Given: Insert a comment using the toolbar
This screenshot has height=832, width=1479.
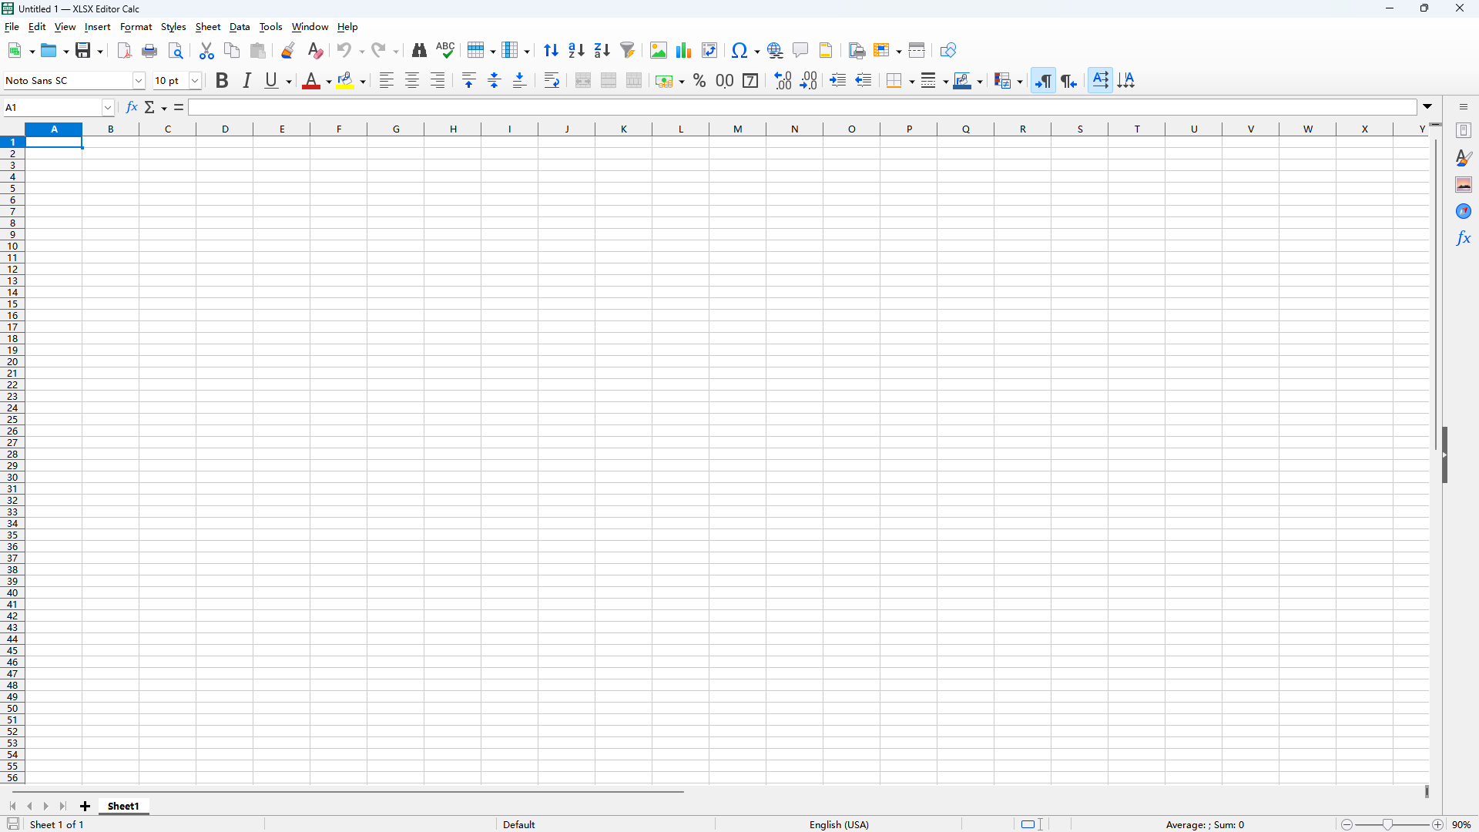Looking at the screenshot, I should (800, 51).
